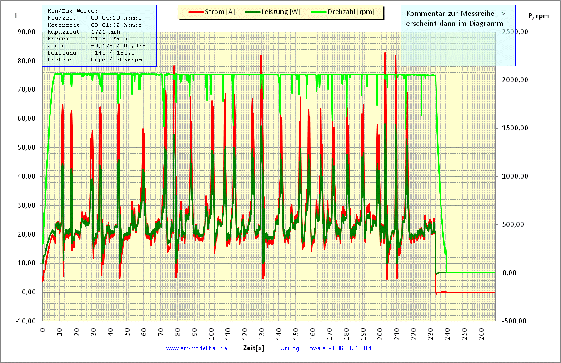Select the Leistung -14W / 1547W row

(x=91, y=53)
